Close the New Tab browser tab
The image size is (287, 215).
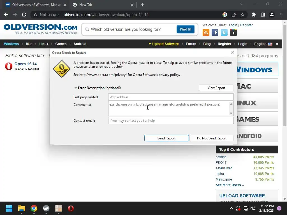coord(132,5)
